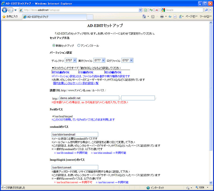This screenshot has width=214, height=191.
Task: Click the CGI動作OK status frame
Action: (91, 72)
